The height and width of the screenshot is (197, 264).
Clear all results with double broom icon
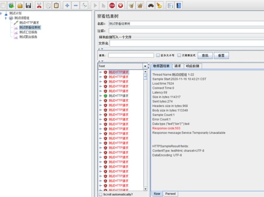click(x=140, y=6)
